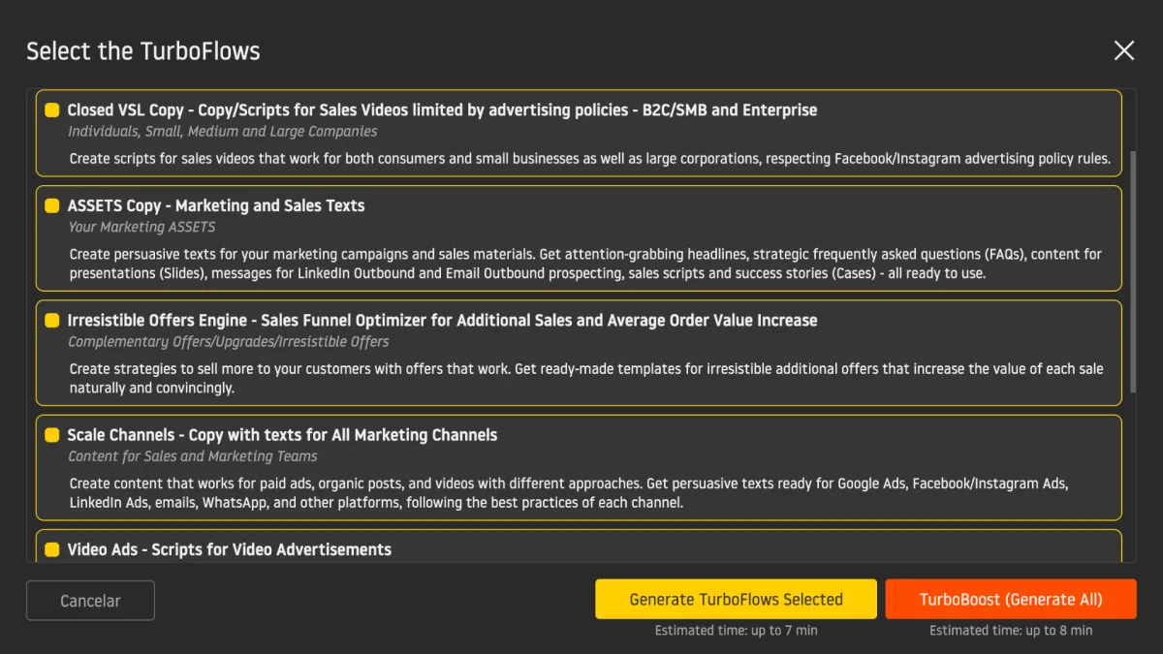Click the ASSETS Copy description paragraph
1163x654 pixels.
click(585, 264)
